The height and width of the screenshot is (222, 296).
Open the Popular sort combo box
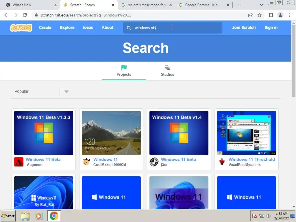pyautogui.click(x=41, y=92)
